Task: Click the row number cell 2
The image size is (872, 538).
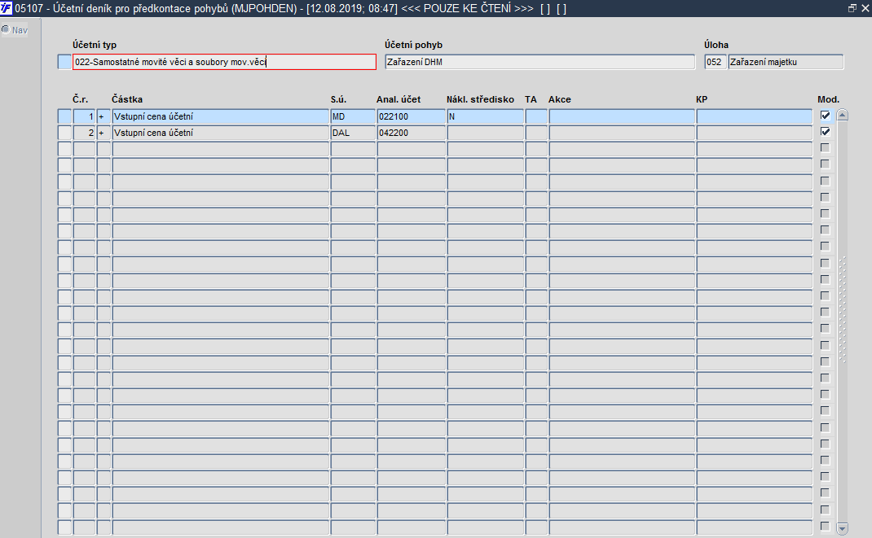Action: coord(84,133)
